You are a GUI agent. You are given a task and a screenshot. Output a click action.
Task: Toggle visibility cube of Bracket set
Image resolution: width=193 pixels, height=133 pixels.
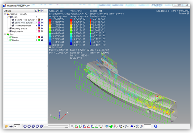pyautogui.click(x=42, y=40)
